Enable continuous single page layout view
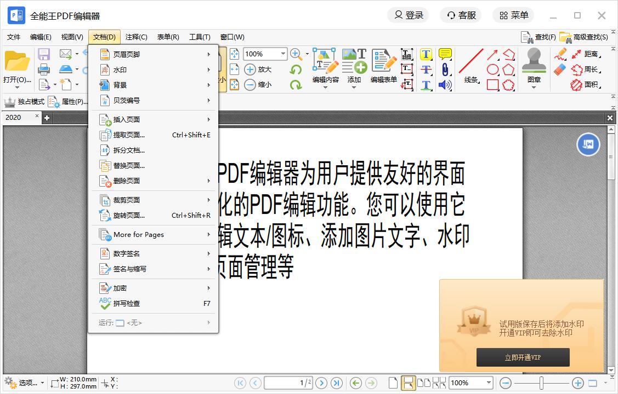 (407, 383)
